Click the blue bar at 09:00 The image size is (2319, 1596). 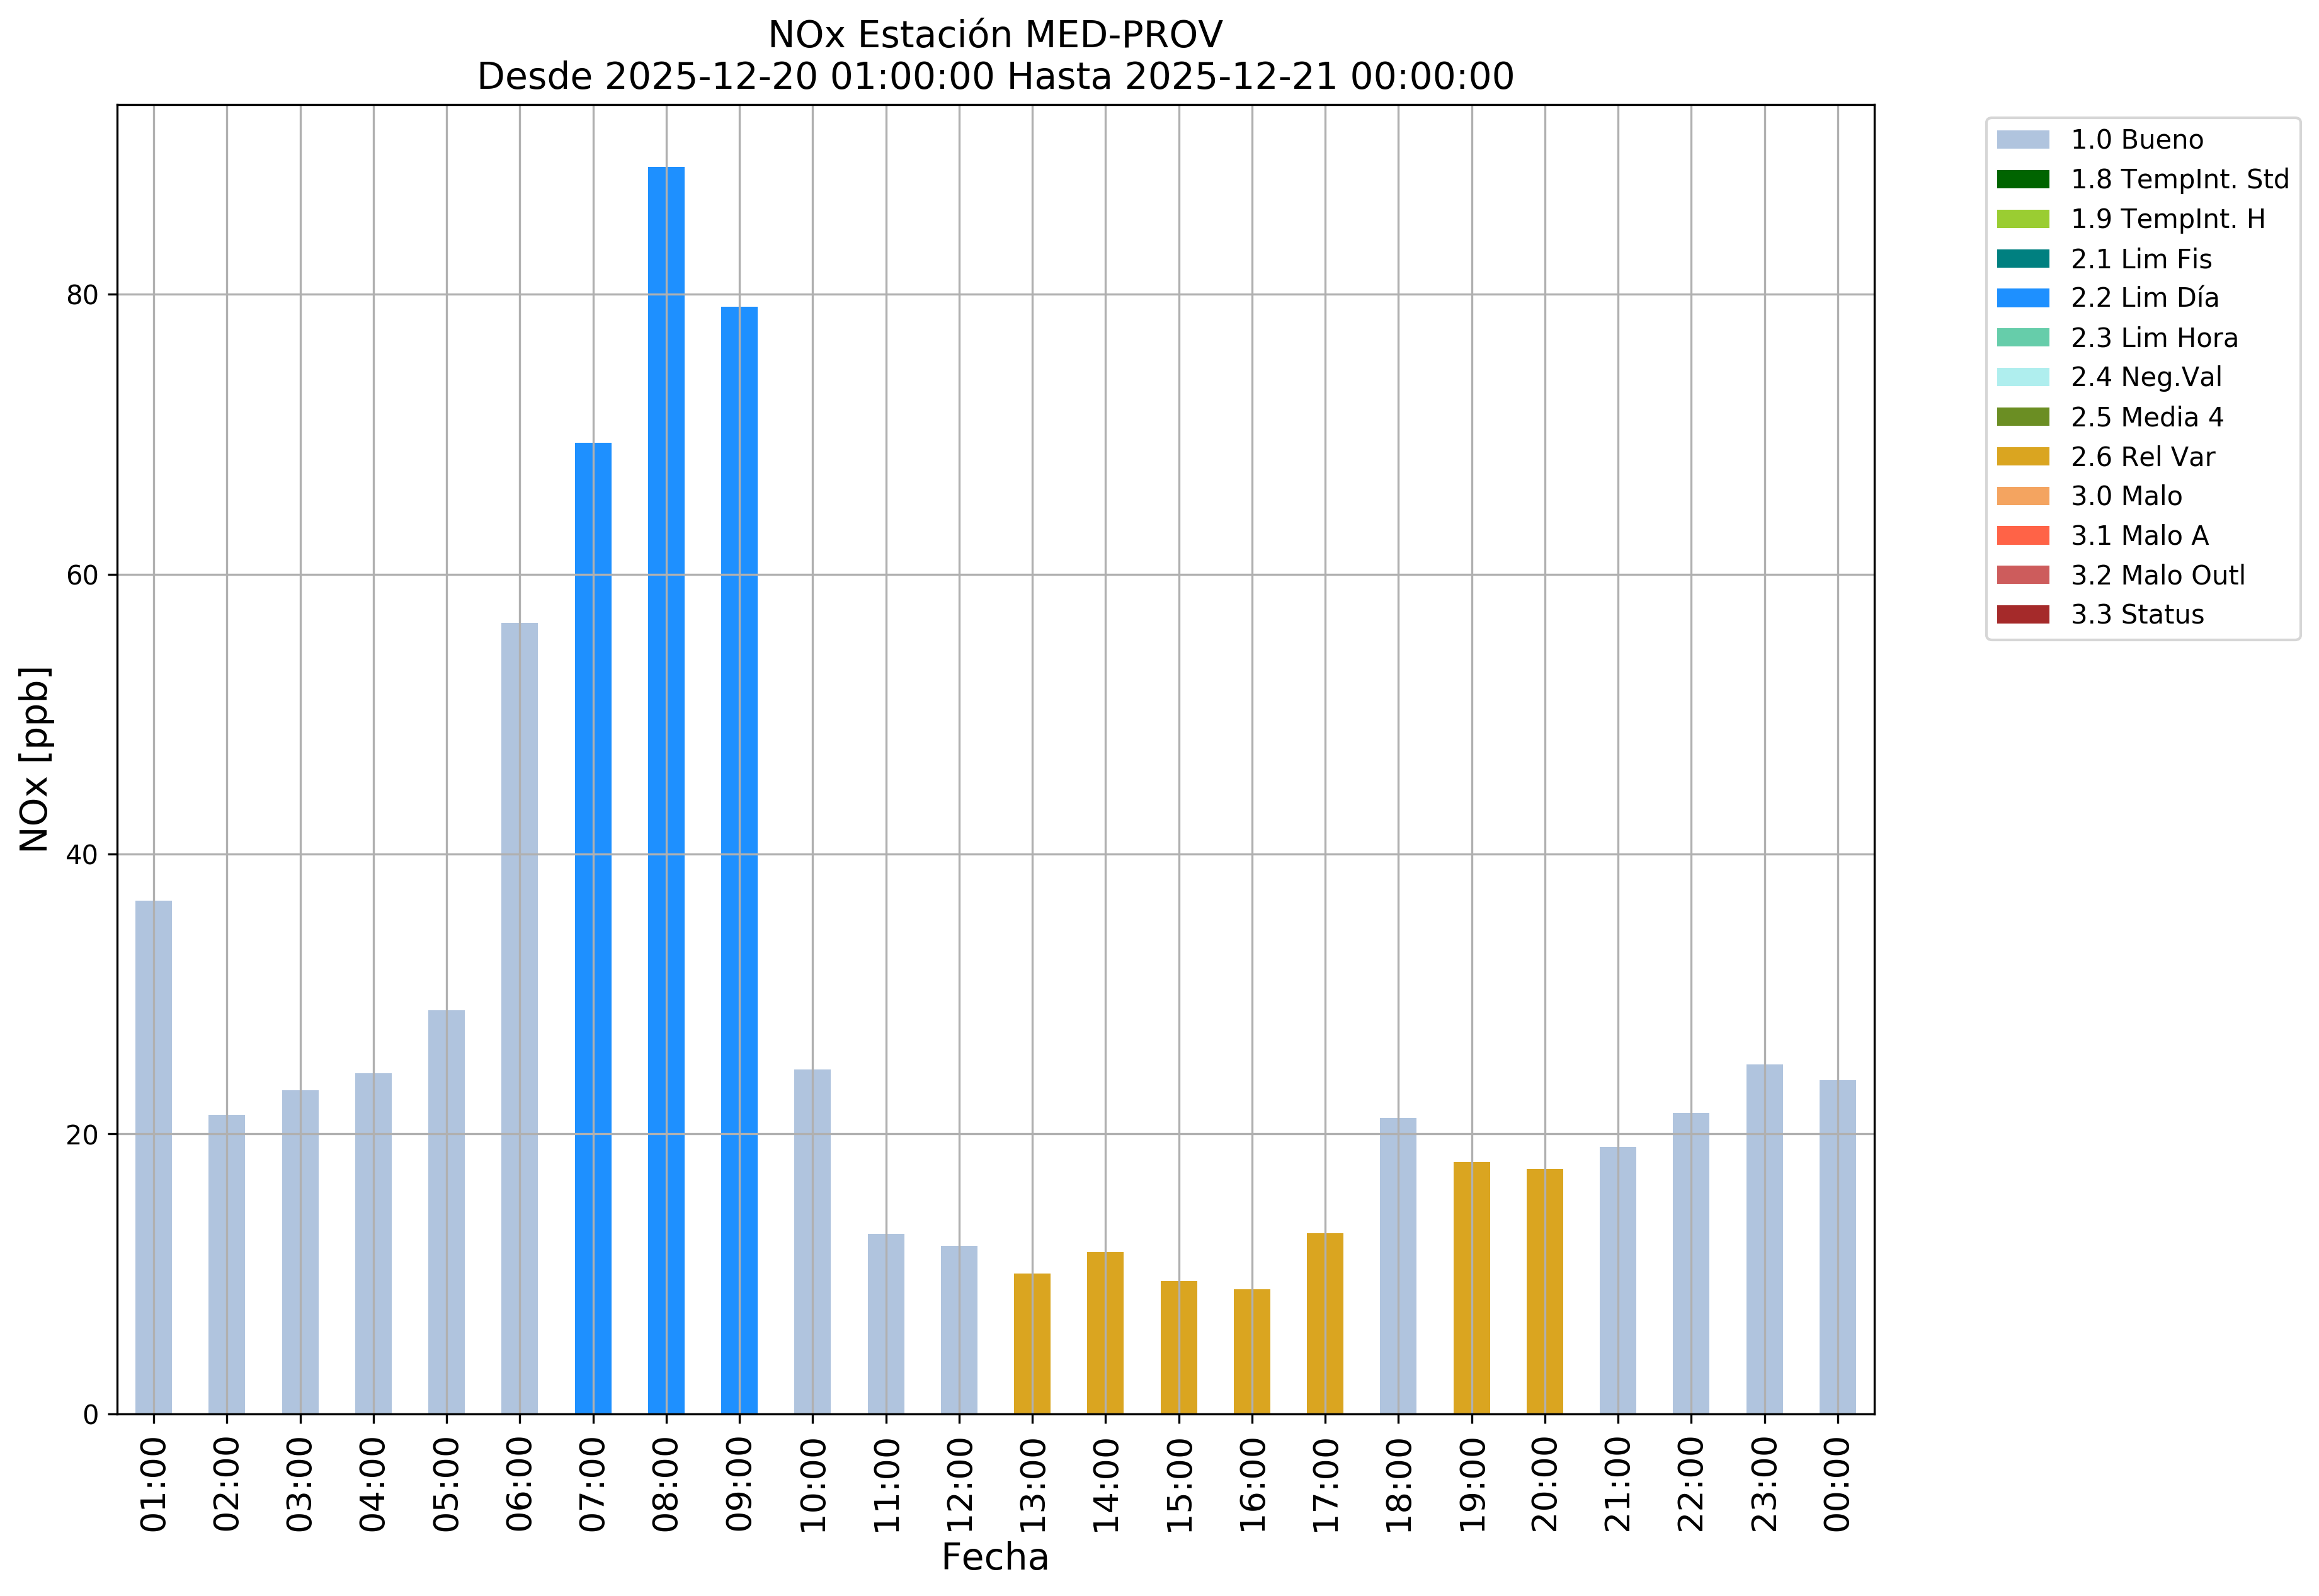coord(739,860)
